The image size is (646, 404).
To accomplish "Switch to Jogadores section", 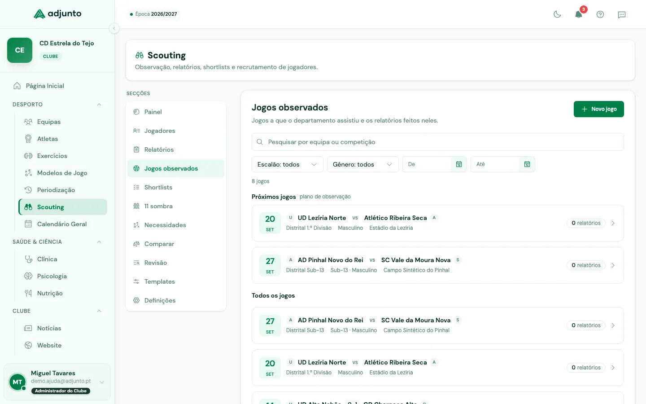I will point(176,131).
